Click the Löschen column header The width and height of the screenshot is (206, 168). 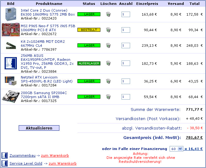[108, 4]
